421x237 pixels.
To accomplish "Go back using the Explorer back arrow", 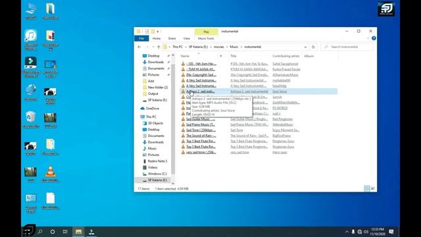I will (x=139, y=47).
